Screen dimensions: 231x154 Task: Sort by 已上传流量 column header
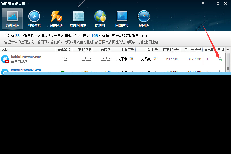[x=193, y=50]
